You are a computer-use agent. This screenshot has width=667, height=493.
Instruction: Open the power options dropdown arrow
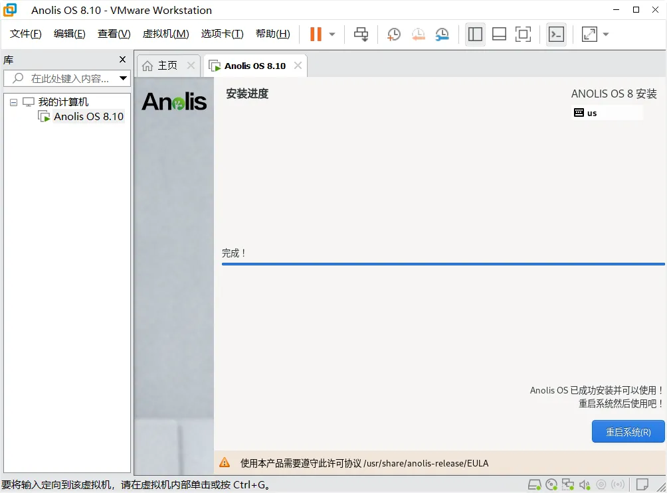(x=332, y=35)
